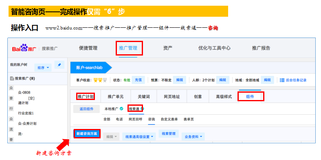Click the checkmark icon next to 本地推广
The image size is (321, 160).
click(x=121, y=109)
